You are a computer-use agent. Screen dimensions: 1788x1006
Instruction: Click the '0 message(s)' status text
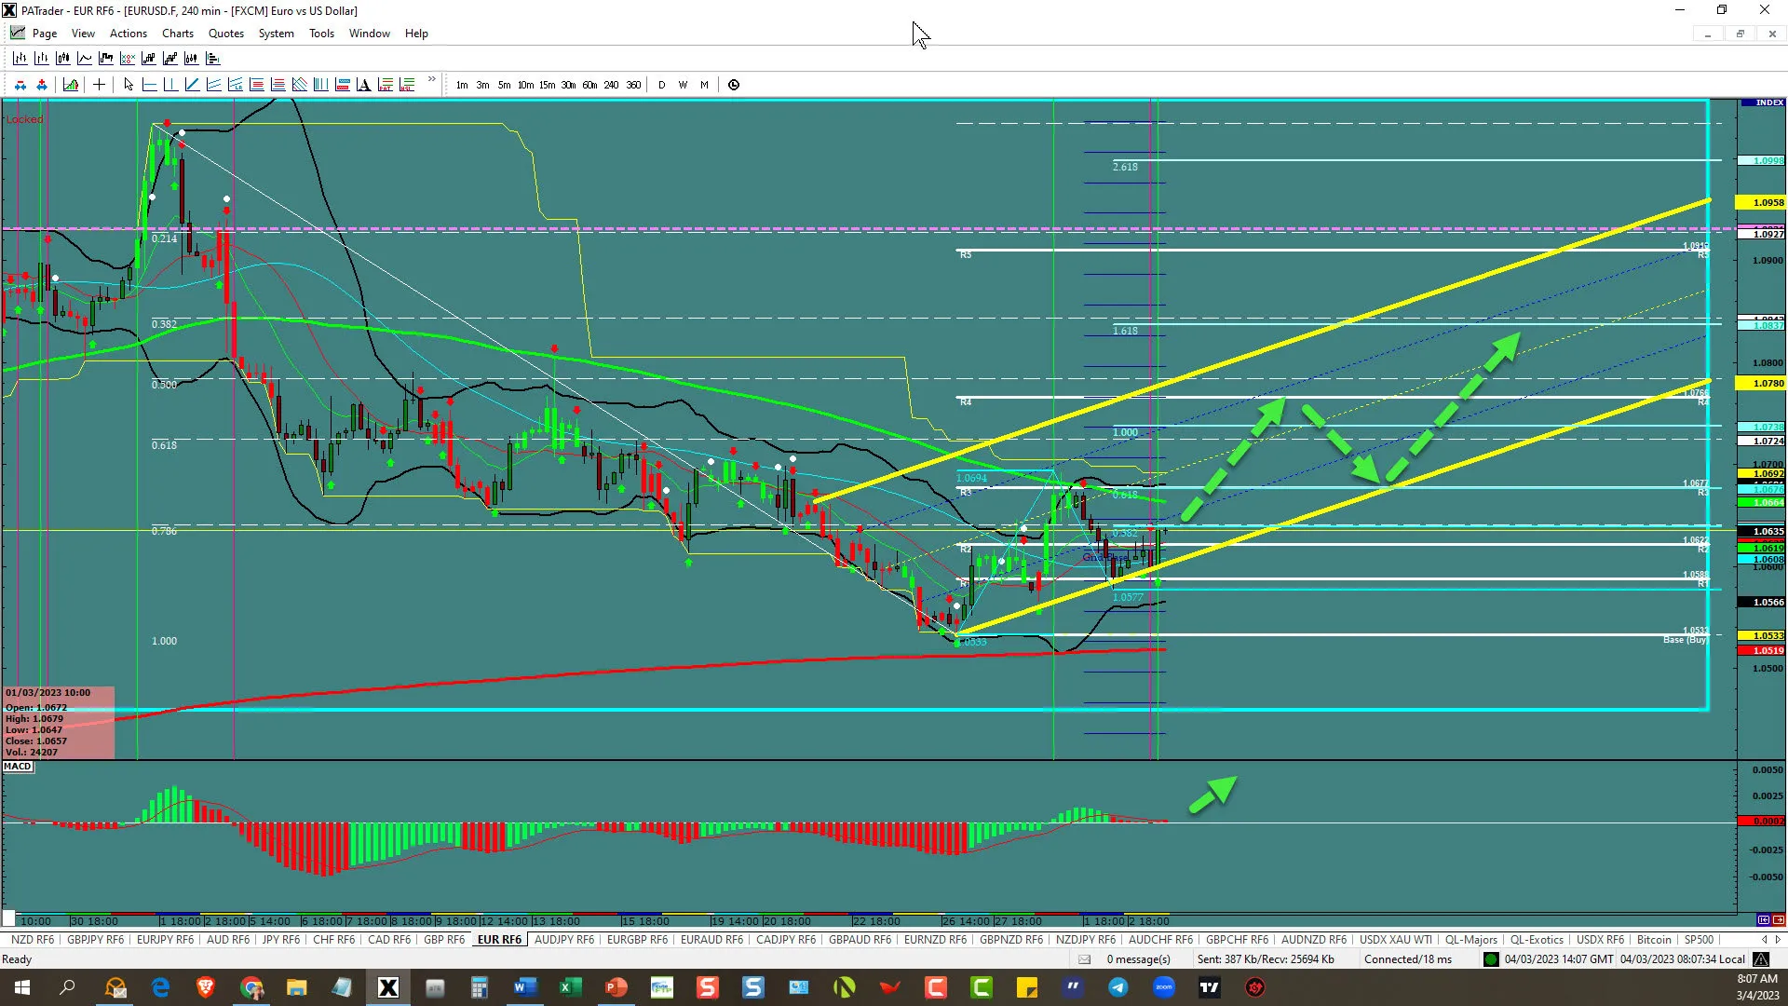pos(1138,959)
